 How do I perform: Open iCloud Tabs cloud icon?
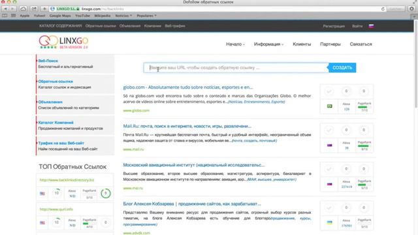[24, 8]
